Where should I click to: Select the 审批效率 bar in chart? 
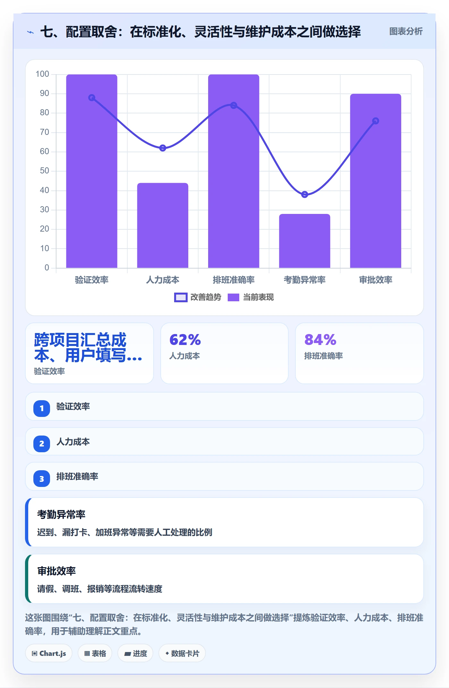click(x=376, y=181)
